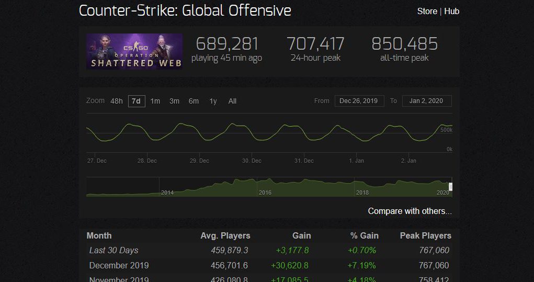The image size is (534, 282).
Task: Click the % Gain column header
Action: pos(365,235)
